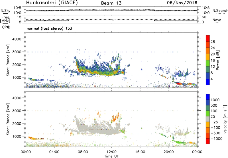
Task: Select the 60 tick on the Nave axis
Action: [x=204, y=17]
